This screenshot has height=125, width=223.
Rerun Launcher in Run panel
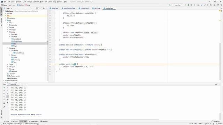tap(4, 87)
